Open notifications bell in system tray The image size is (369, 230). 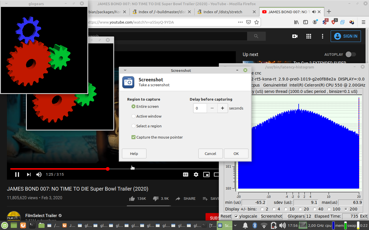tap(245, 225)
